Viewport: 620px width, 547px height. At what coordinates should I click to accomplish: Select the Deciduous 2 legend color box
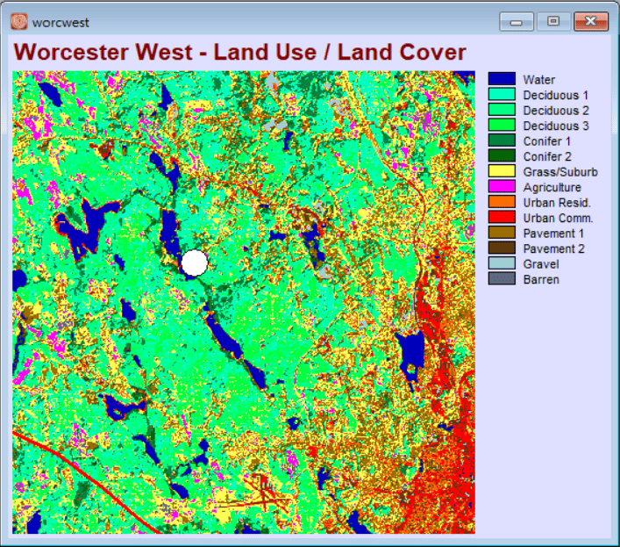click(502, 110)
